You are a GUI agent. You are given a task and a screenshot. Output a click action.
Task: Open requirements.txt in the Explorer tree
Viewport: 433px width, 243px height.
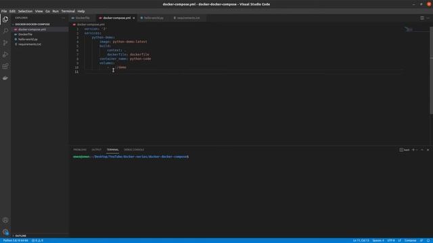(x=30, y=45)
